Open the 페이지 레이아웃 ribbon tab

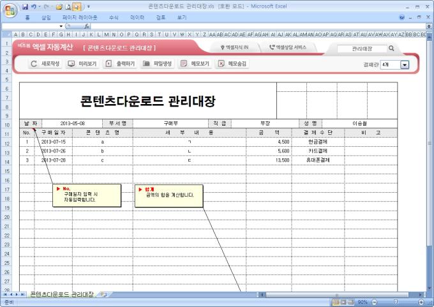point(80,17)
